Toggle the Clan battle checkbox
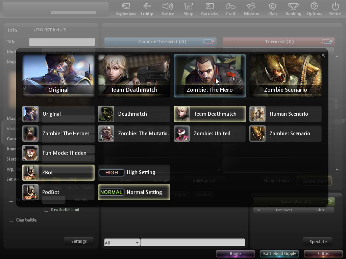This screenshot has width=346, height=259. point(11,220)
